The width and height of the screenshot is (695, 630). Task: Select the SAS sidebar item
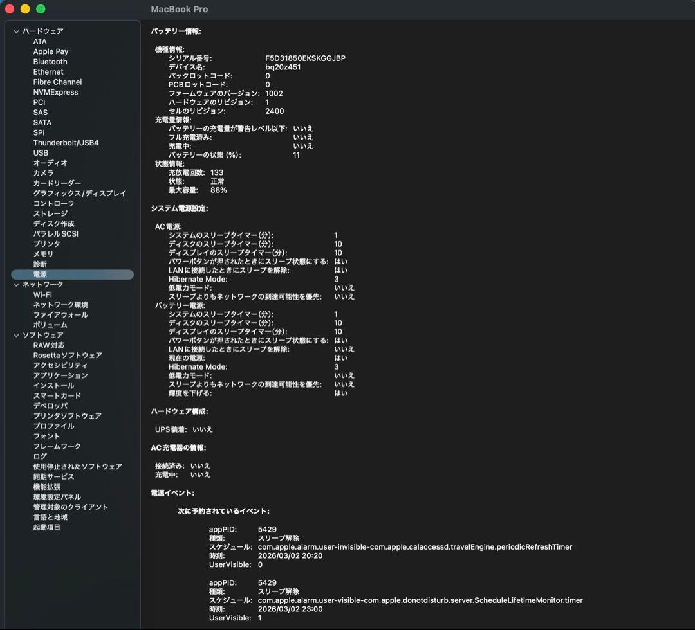point(41,113)
